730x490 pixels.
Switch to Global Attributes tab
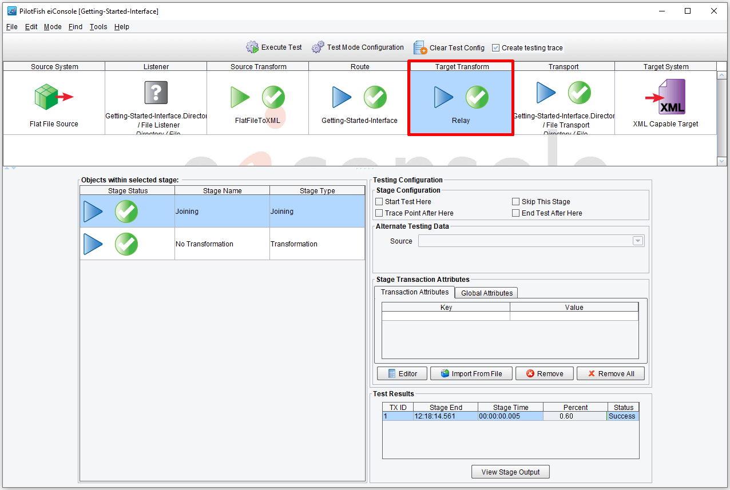tap(487, 293)
